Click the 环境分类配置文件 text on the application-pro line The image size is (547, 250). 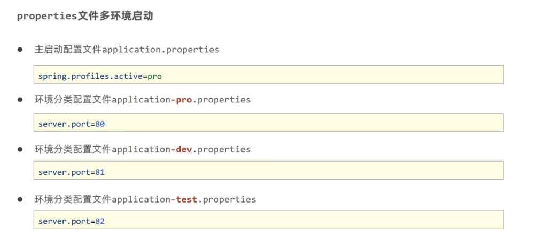click(x=73, y=100)
